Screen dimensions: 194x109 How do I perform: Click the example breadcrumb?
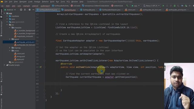[26, 6]
